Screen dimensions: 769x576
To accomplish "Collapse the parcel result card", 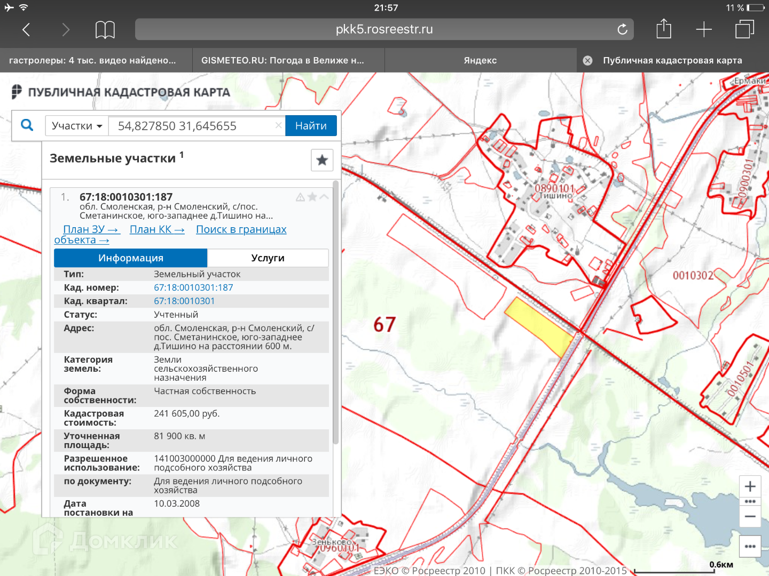I will [x=324, y=197].
